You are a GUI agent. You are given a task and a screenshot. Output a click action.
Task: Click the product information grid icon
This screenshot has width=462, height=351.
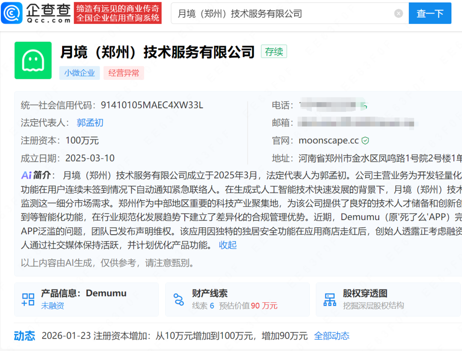(28, 299)
